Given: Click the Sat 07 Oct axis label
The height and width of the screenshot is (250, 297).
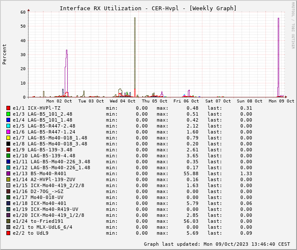Looking at the screenshot, I should coord(218,101).
